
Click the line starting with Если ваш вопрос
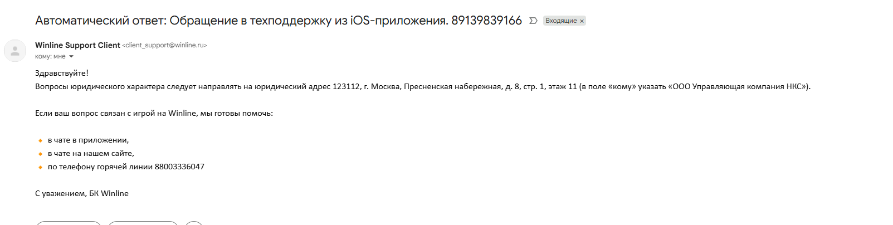coord(154,113)
